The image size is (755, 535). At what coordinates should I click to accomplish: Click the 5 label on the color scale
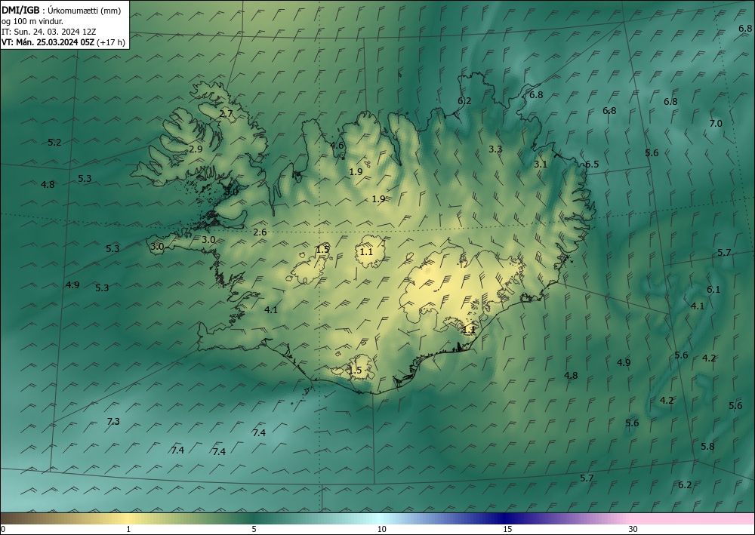254,529
